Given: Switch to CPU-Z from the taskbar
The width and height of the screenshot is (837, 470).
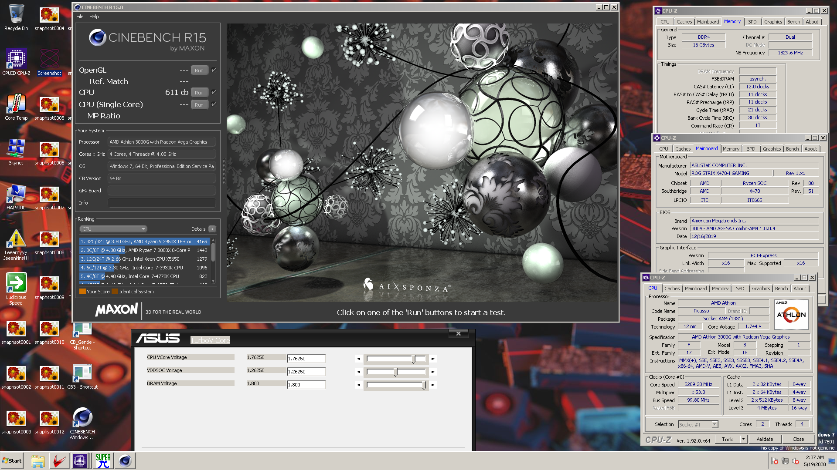Looking at the screenshot, I should point(80,461).
